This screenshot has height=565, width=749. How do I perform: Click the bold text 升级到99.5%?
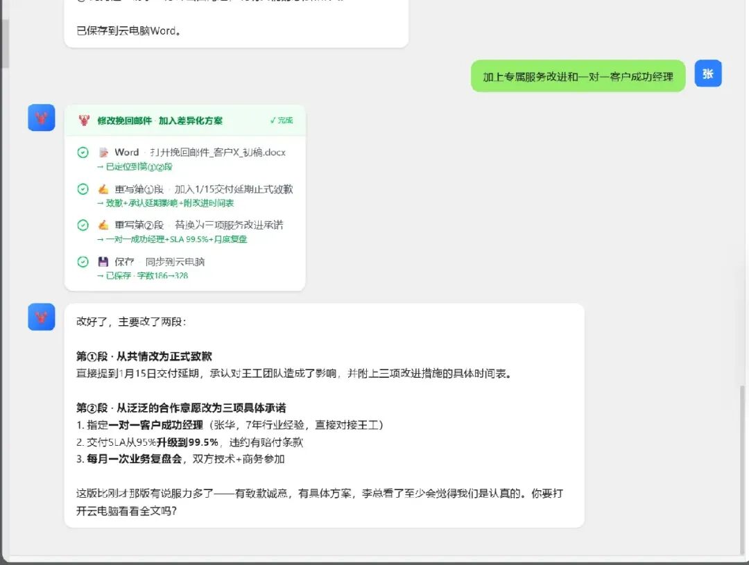(188, 442)
